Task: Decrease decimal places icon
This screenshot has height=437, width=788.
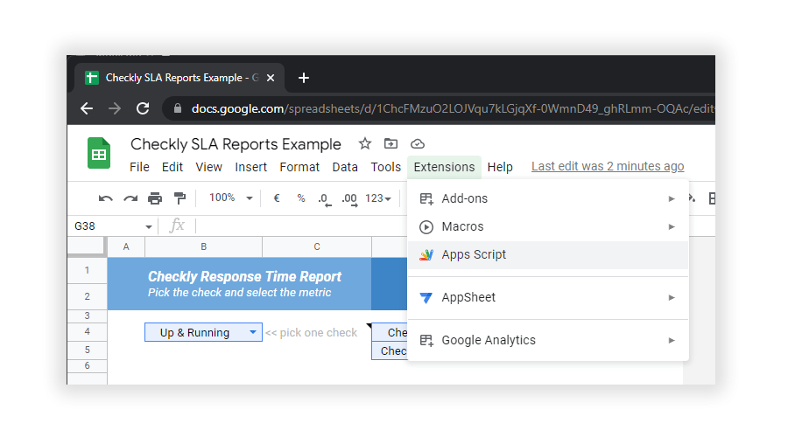Action: (325, 199)
